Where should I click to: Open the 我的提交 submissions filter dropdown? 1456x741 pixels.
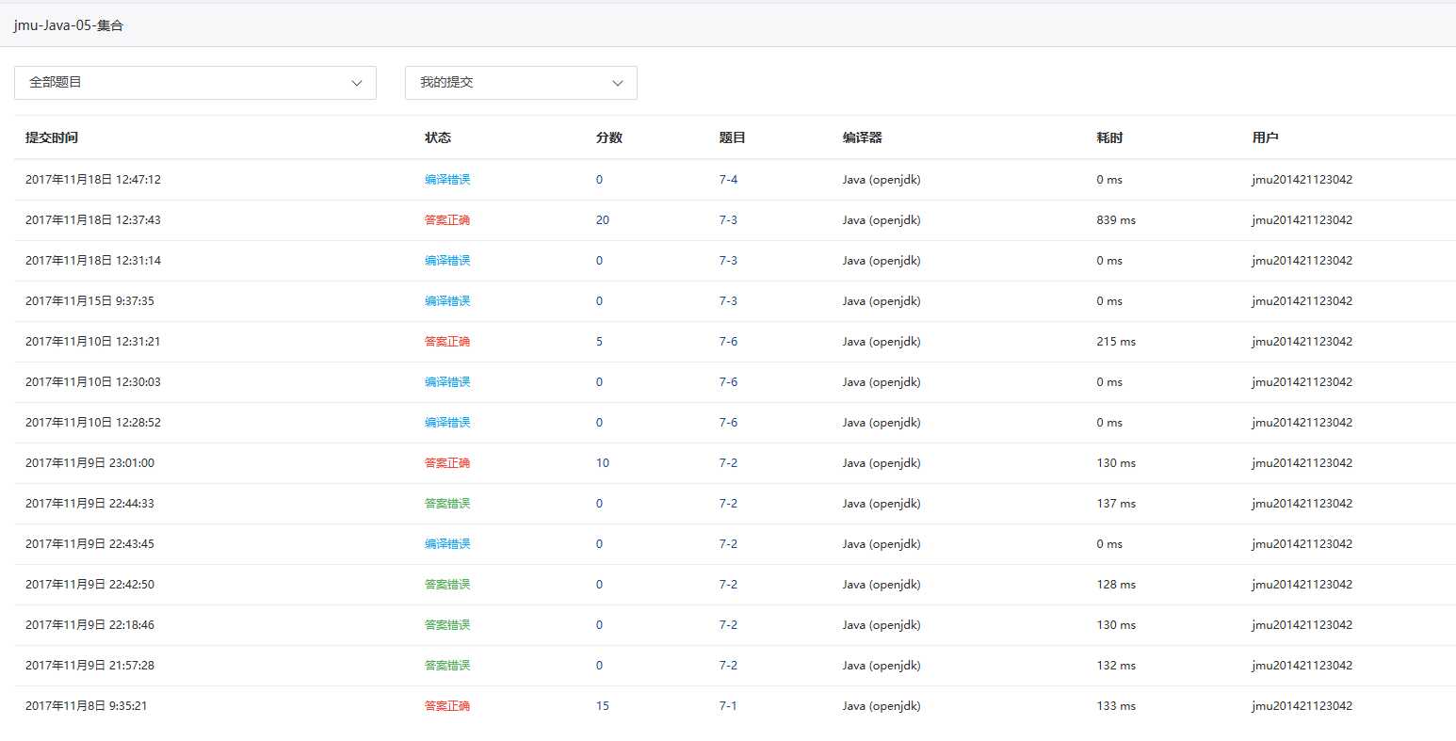point(521,83)
